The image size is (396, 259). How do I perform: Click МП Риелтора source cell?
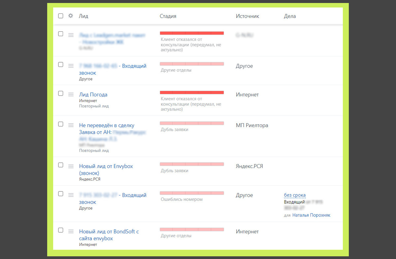252,125
